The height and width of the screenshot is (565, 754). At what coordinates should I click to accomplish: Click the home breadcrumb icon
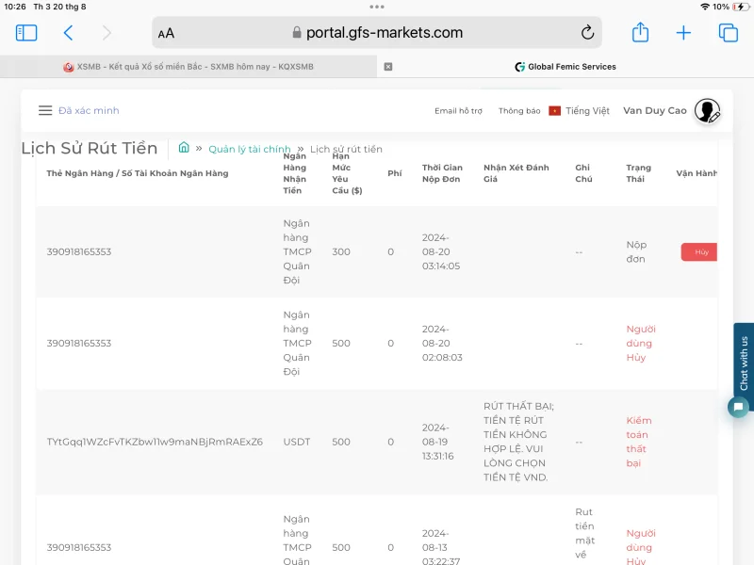click(184, 148)
